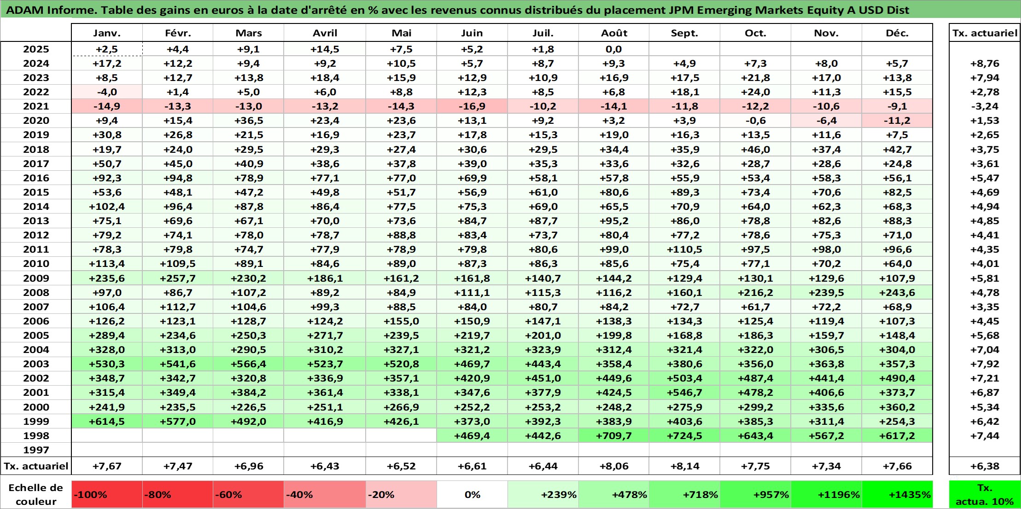Screen dimensions: 1021x509
Task: Select the -16,9 cell in Juin 2021
Action: (472, 106)
